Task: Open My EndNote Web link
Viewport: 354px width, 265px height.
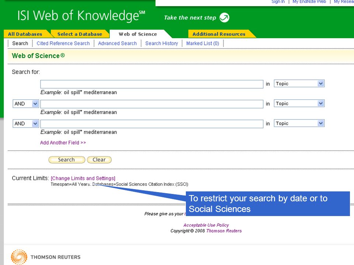Action: [x=309, y=2]
